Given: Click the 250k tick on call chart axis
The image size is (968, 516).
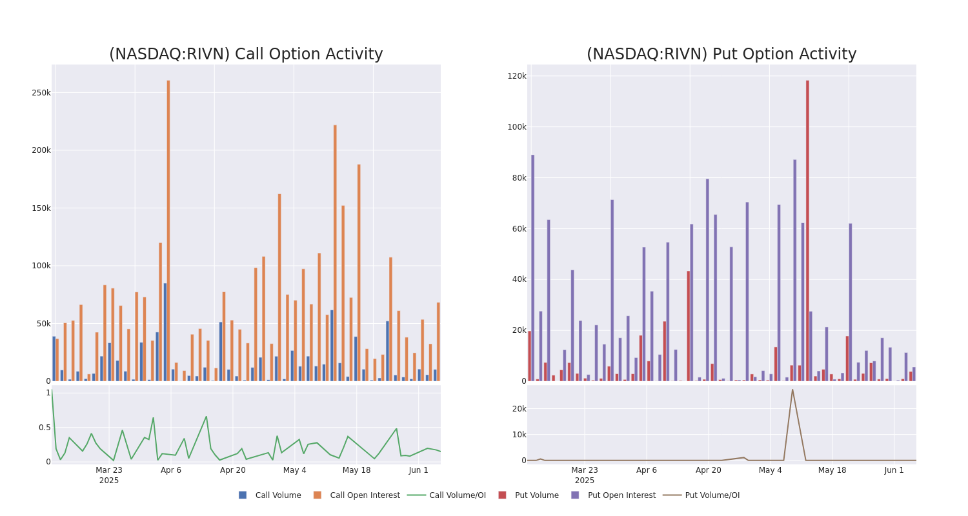Looking at the screenshot, I should click(41, 93).
